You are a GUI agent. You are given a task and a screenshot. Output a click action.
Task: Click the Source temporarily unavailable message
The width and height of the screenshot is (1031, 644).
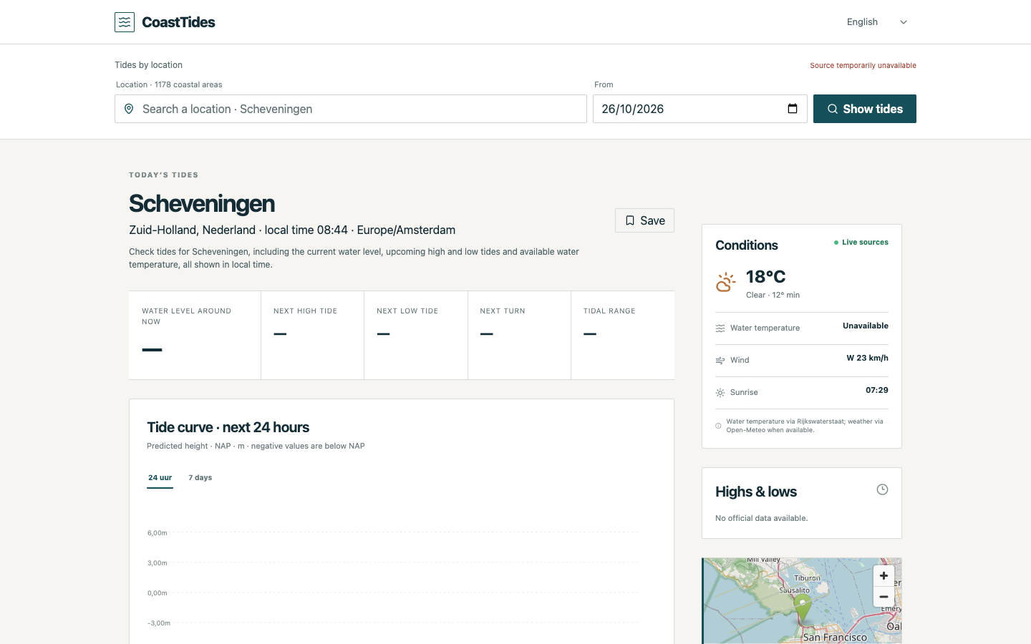point(863,65)
